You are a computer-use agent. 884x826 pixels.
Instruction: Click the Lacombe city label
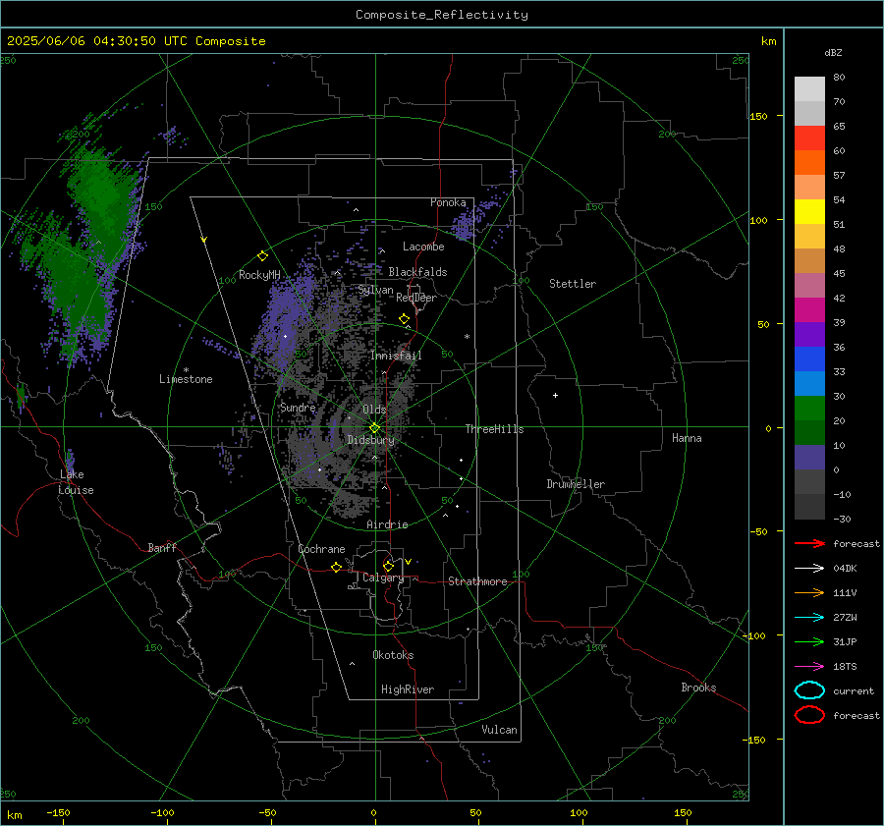pyautogui.click(x=423, y=247)
